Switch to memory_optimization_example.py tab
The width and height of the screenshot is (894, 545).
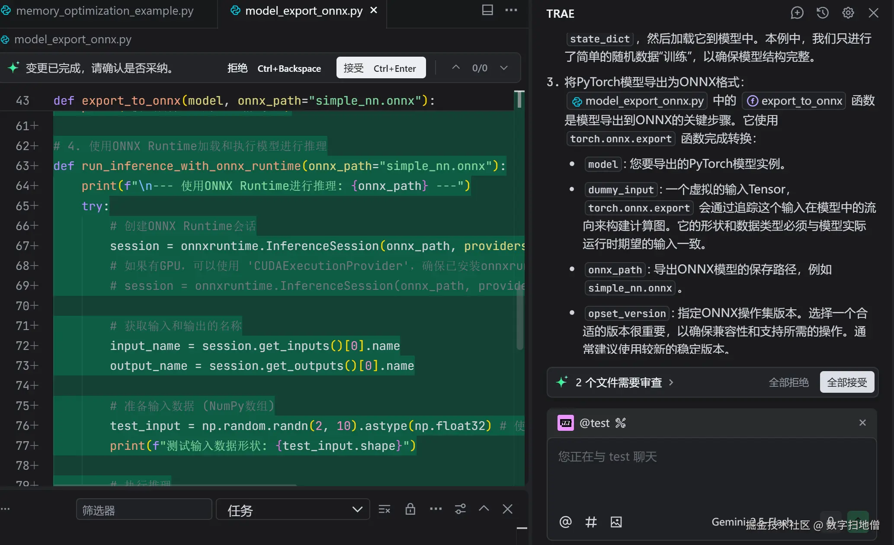[104, 11]
